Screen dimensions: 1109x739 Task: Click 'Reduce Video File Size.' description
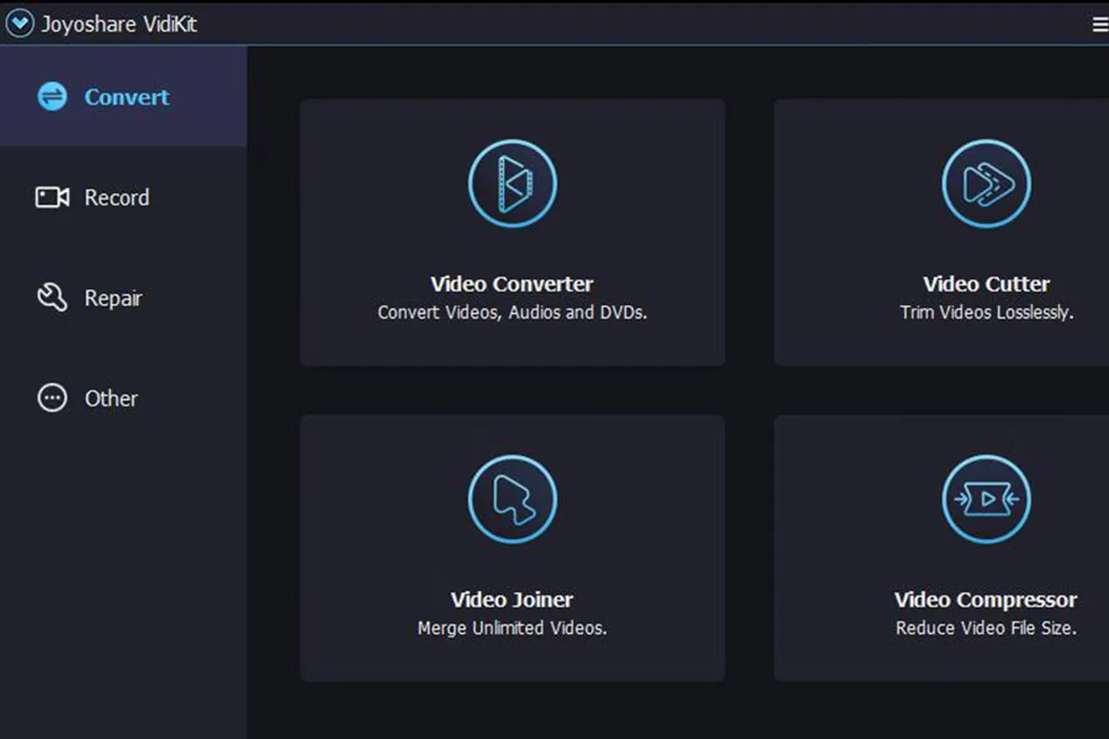[986, 628]
